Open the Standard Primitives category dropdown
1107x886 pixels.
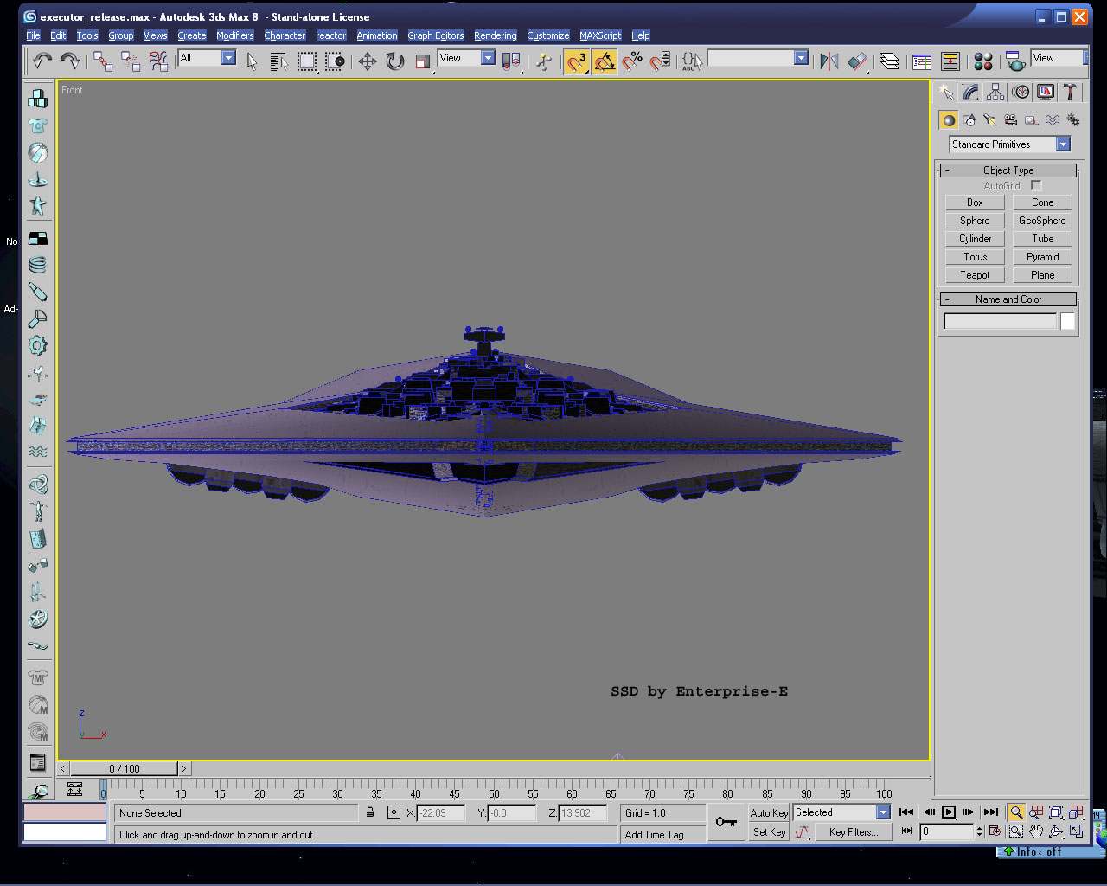pos(1010,144)
